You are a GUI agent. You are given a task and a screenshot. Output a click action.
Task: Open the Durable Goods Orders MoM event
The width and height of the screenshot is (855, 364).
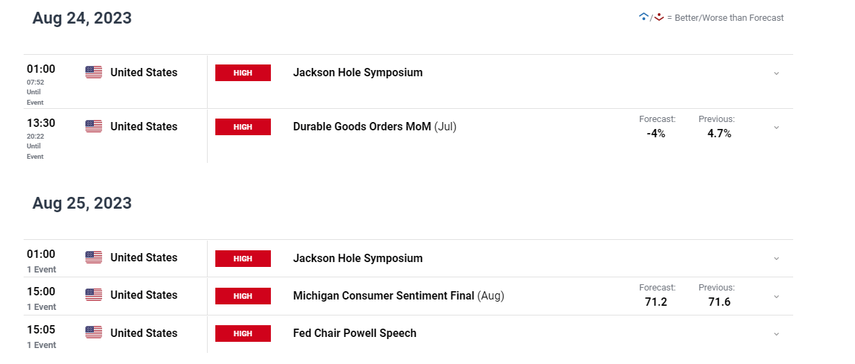point(375,127)
